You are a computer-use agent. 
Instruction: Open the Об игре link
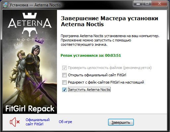[65, 122]
